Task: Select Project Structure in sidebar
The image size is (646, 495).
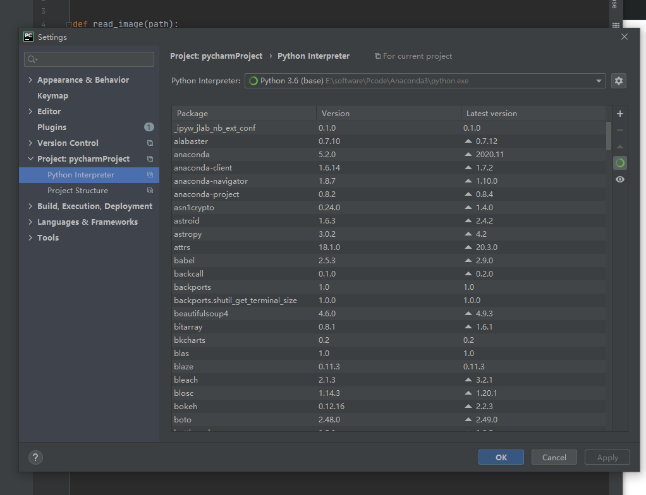Action: 89,191
